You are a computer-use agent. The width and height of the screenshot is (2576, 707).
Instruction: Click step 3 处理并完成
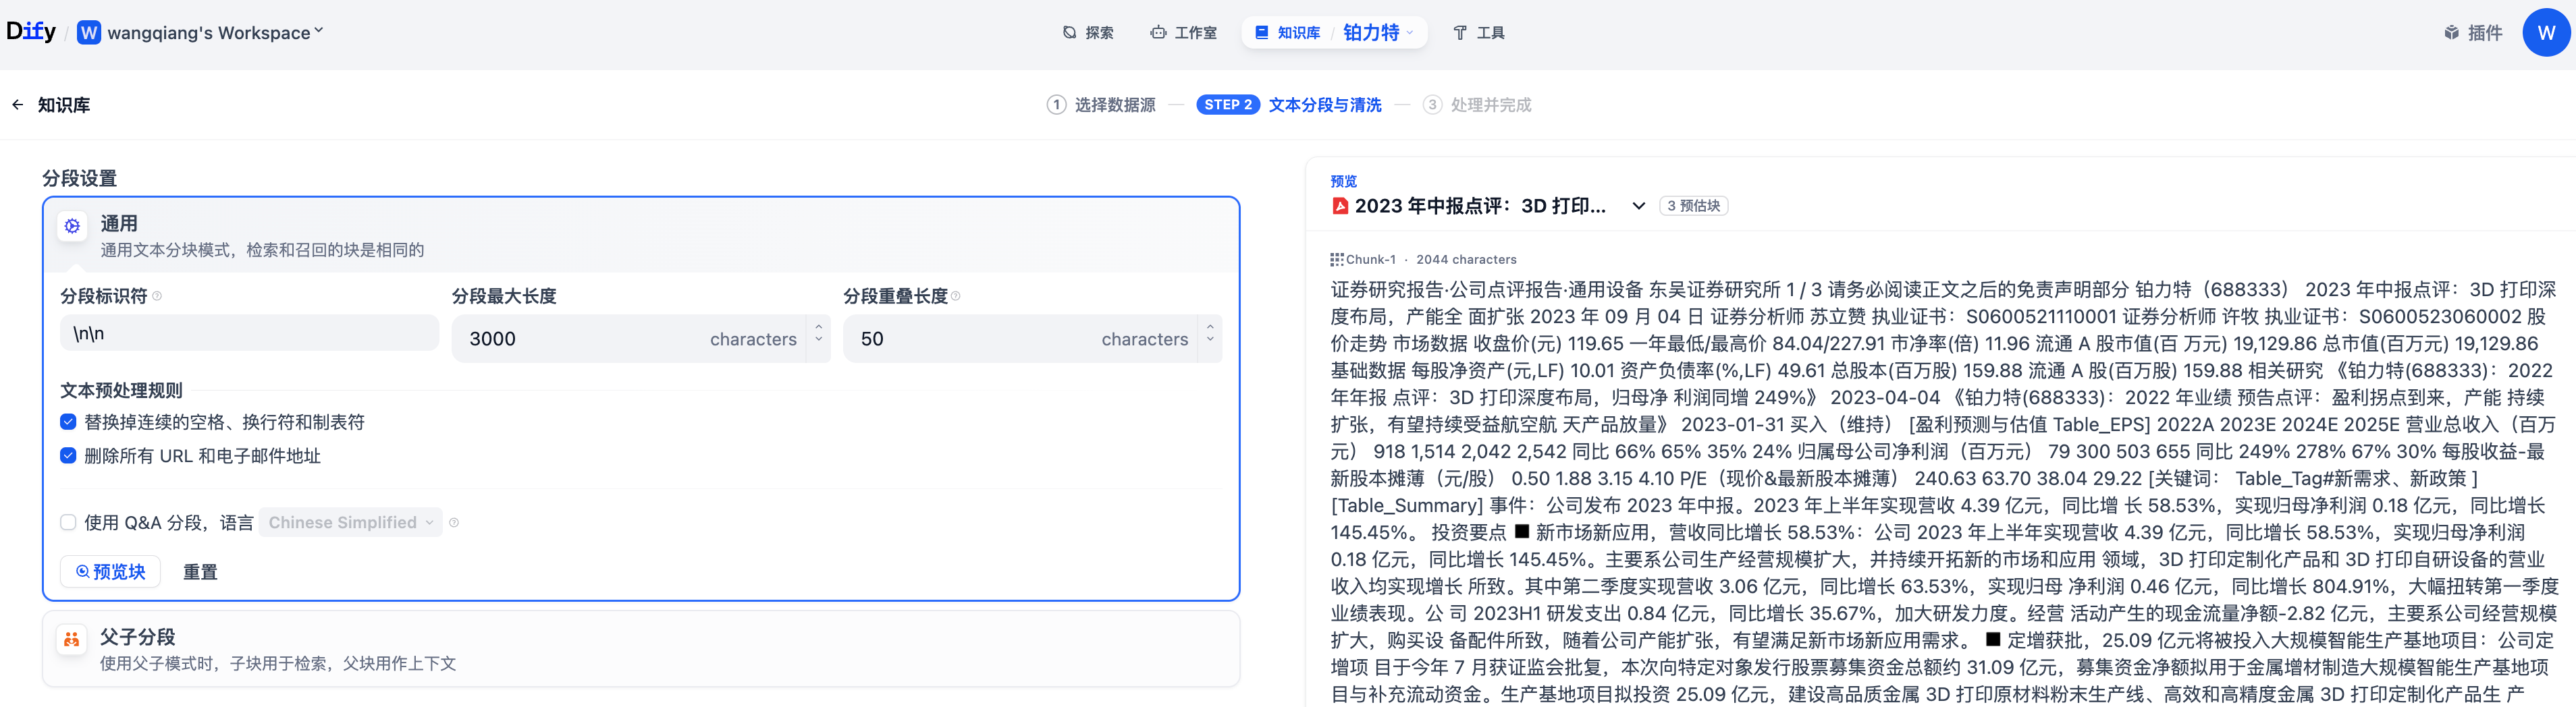point(1477,105)
